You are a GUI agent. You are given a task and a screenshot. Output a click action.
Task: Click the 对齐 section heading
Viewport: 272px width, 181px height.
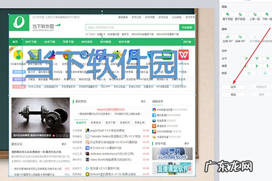224,51
